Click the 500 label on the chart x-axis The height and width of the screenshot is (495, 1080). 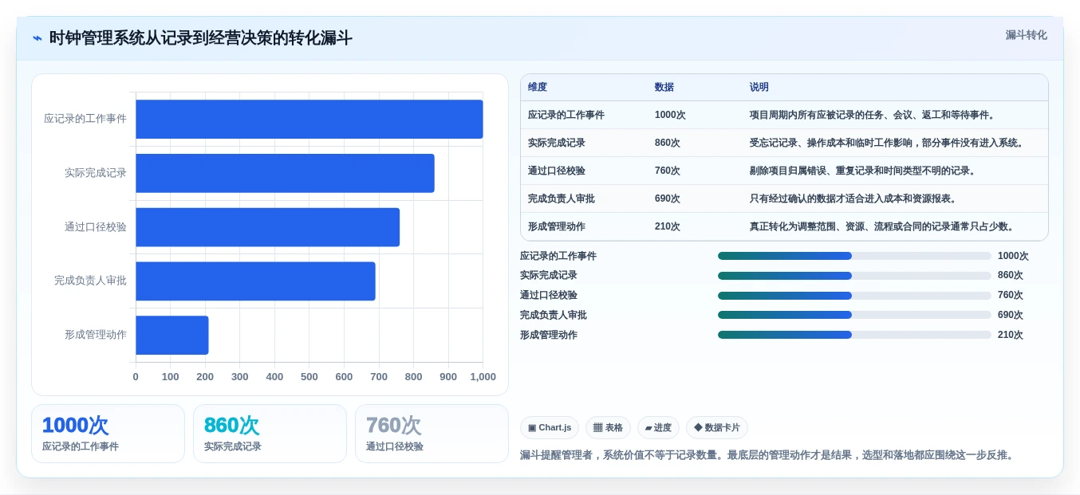(x=309, y=376)
